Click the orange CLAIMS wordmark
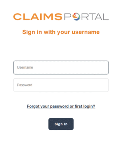The image size is (122, 144). 38,17
